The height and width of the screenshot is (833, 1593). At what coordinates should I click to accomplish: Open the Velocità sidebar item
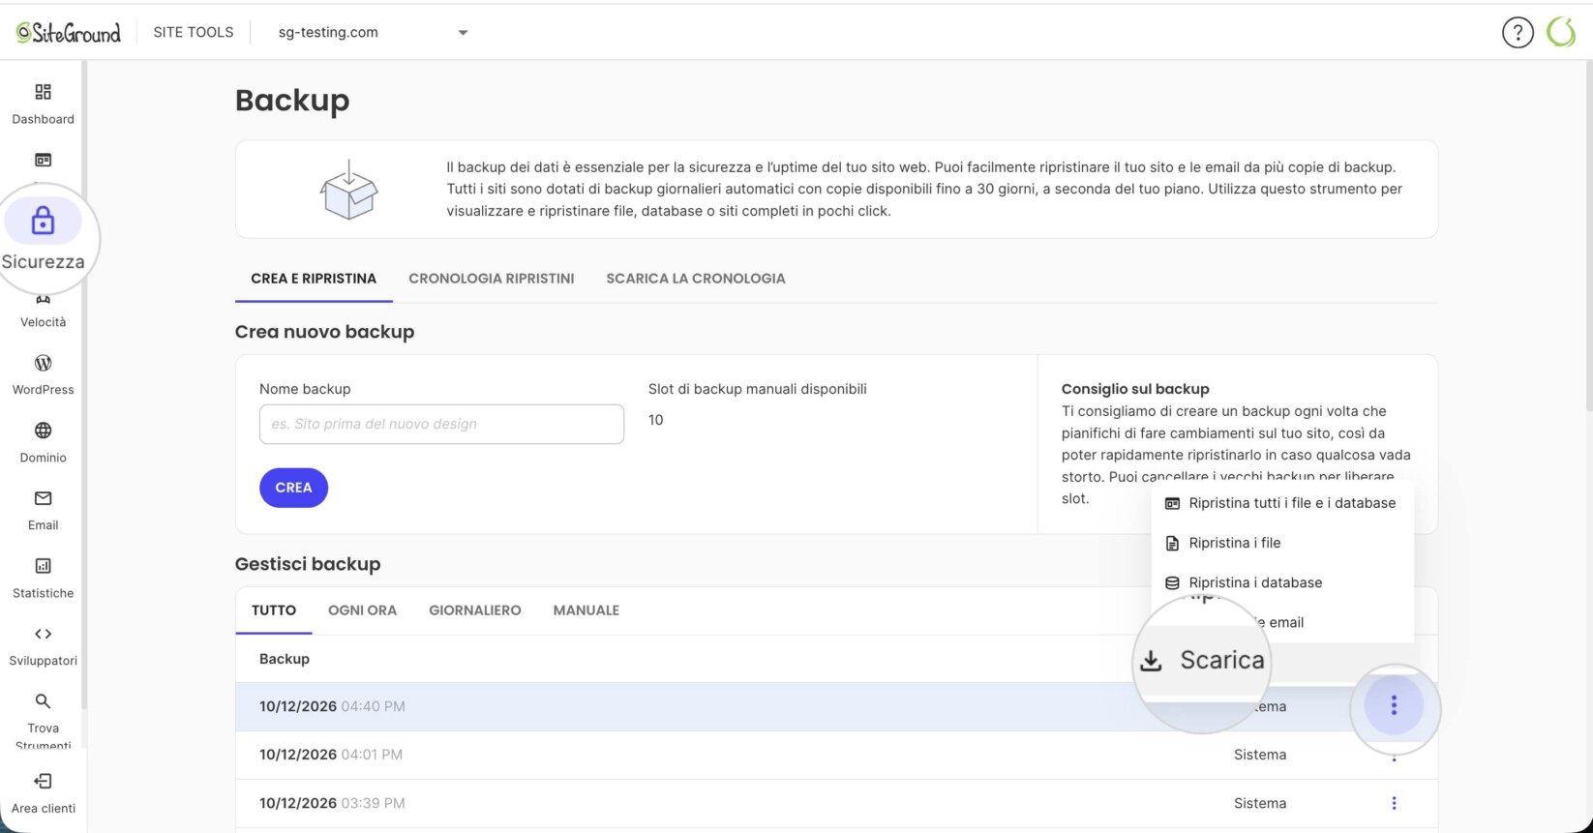pos(43,312)
